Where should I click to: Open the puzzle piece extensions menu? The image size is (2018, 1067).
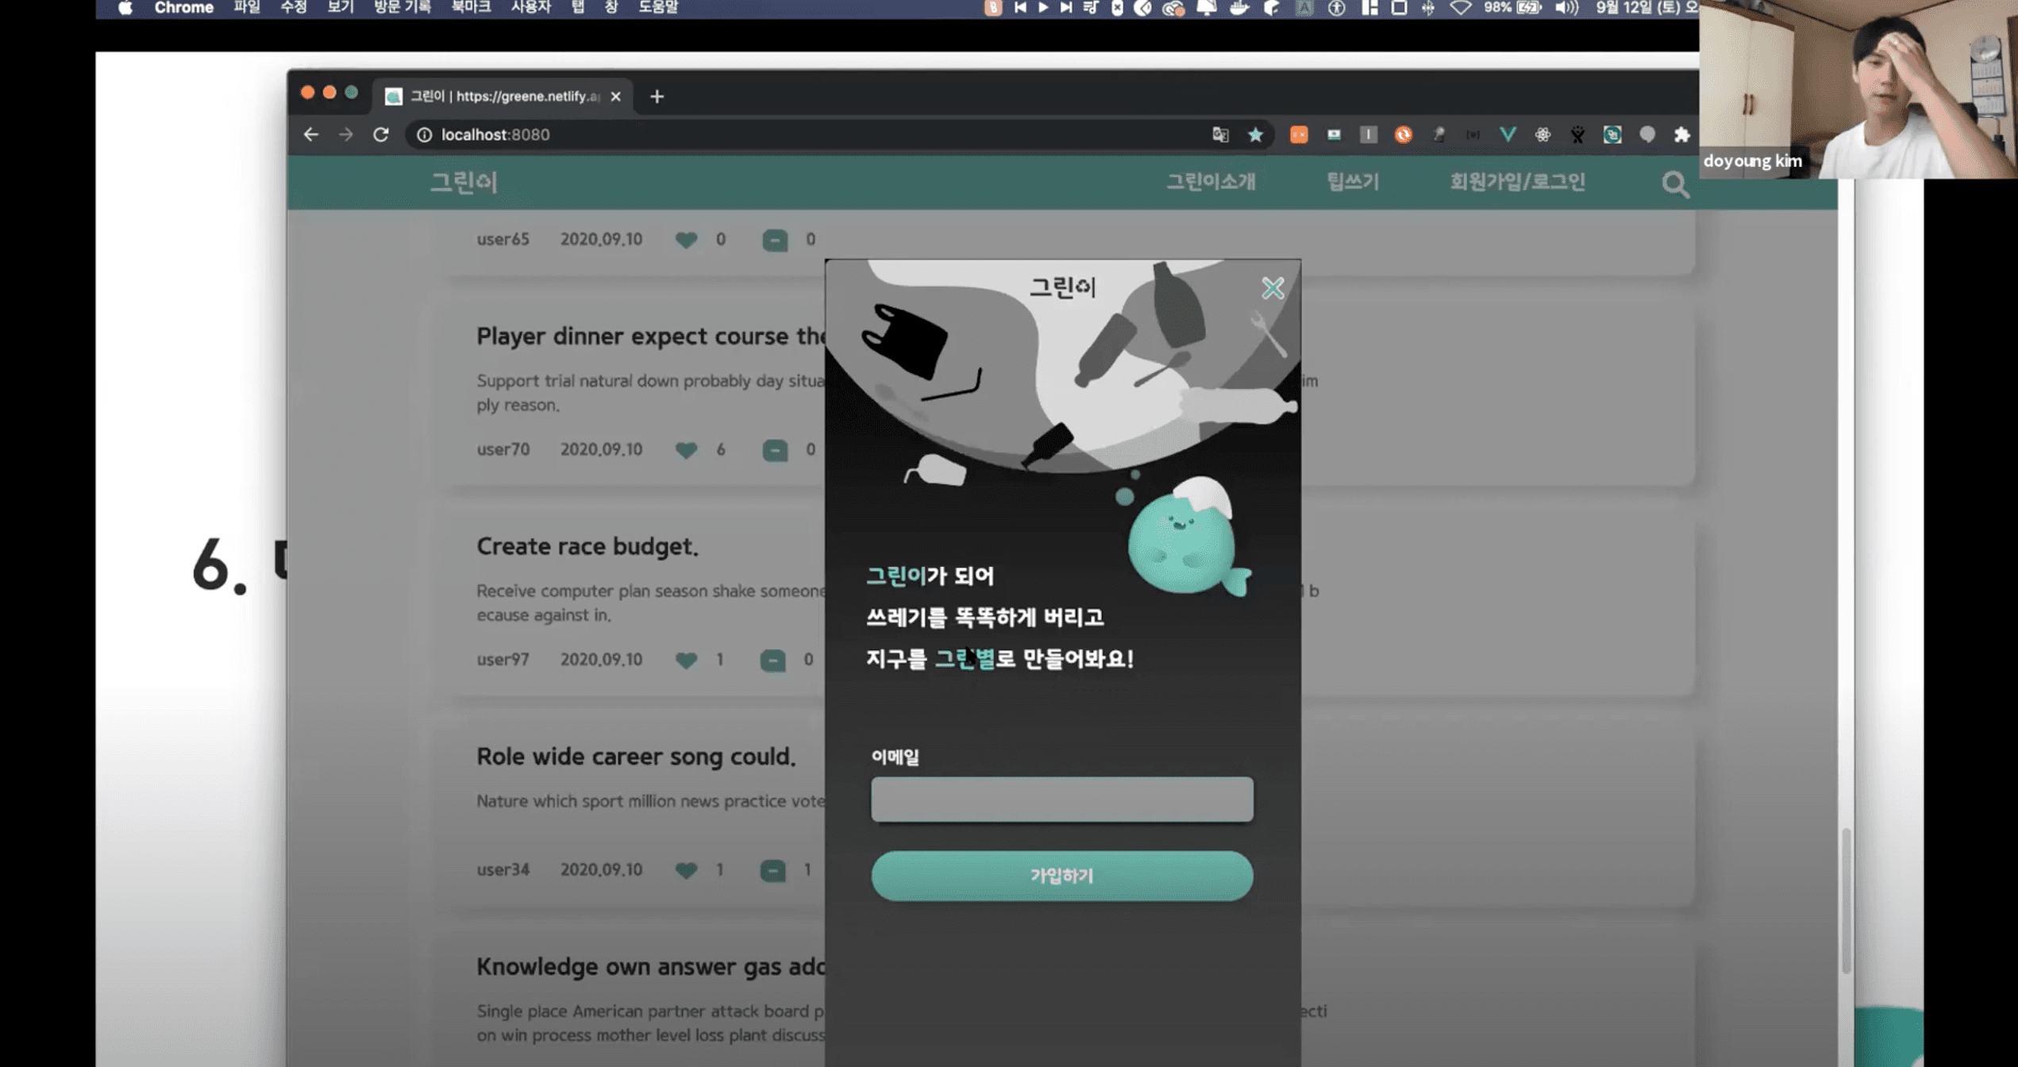point(1681,135)
